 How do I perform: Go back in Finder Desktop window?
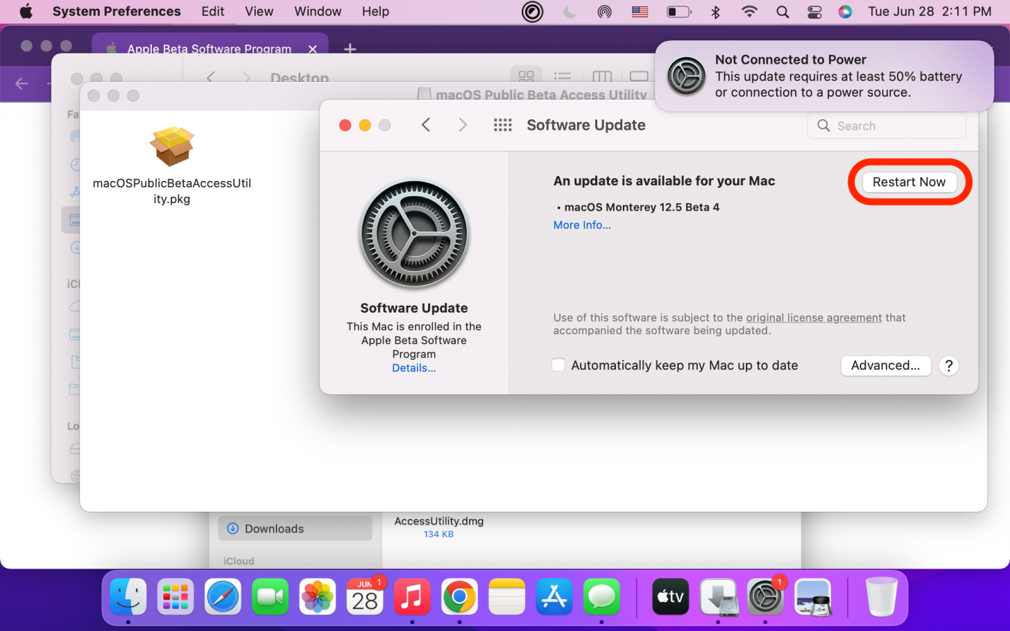tap(211, 77)
